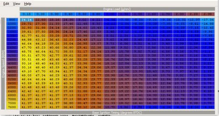Select the 2.00 engine load column header
The image size is (219, 116).
(x=180, y=14)
